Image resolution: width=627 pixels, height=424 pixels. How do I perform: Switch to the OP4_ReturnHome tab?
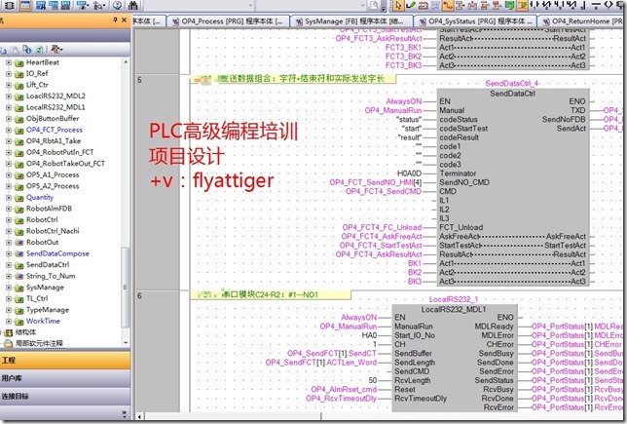pyautogui.click(x=582, y=21)
